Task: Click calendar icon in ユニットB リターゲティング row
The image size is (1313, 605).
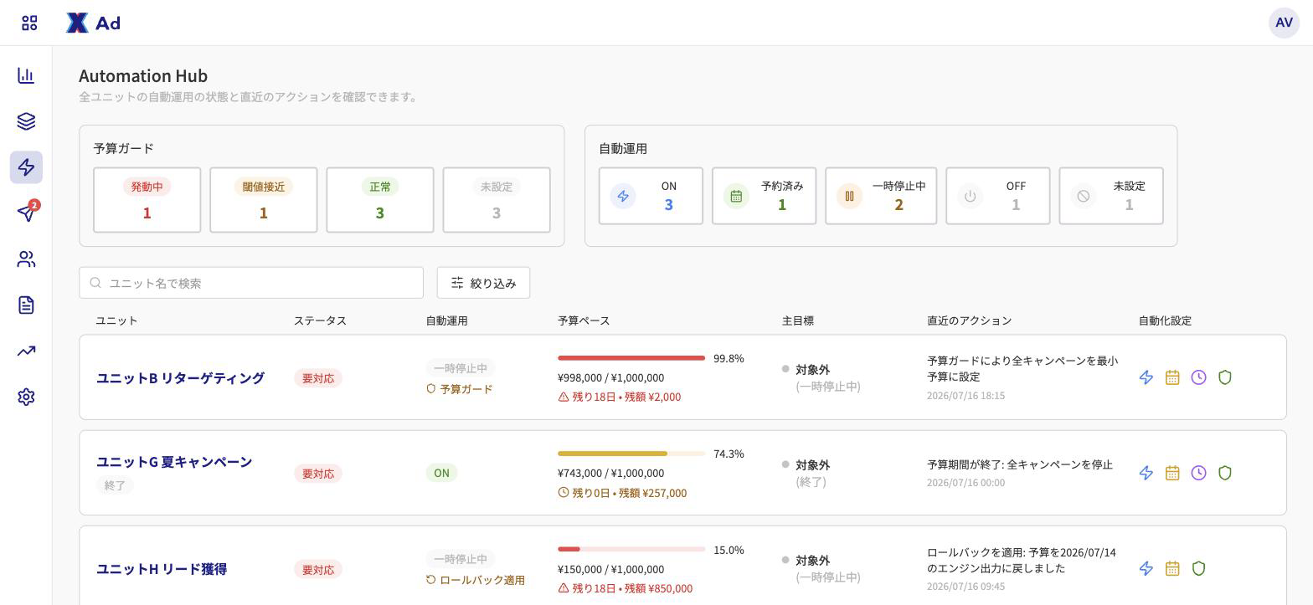Action: click(x=1172, y=377)
